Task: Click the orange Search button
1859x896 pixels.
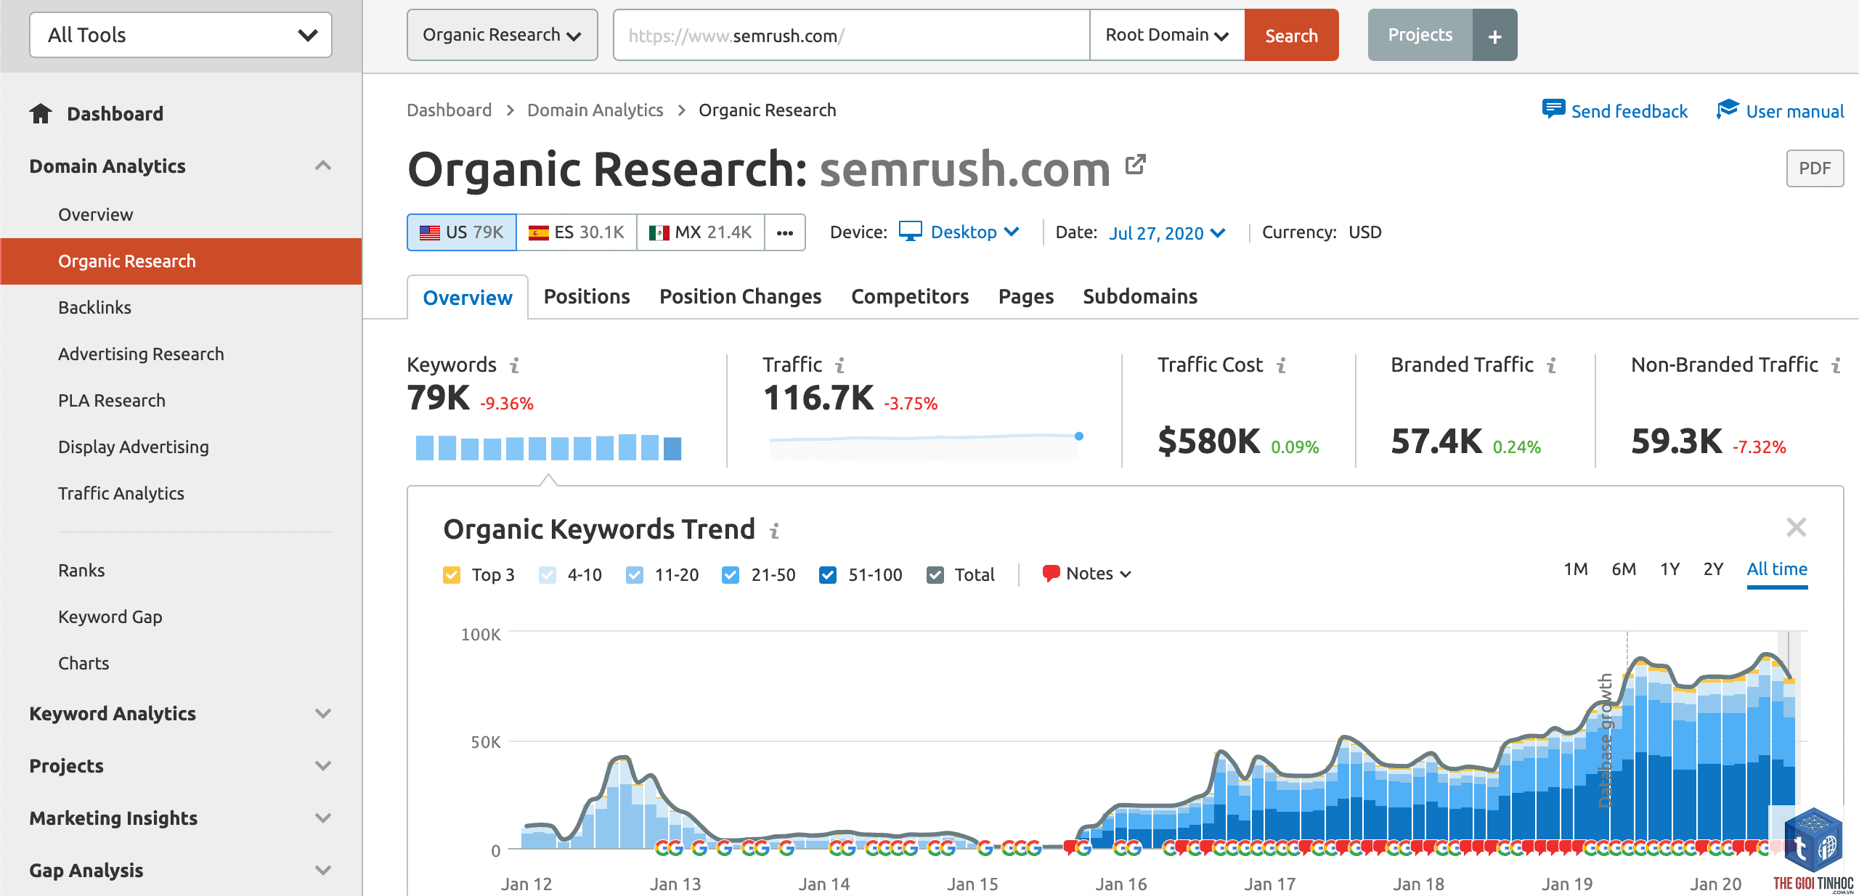Action: [x=1291, y=35]
